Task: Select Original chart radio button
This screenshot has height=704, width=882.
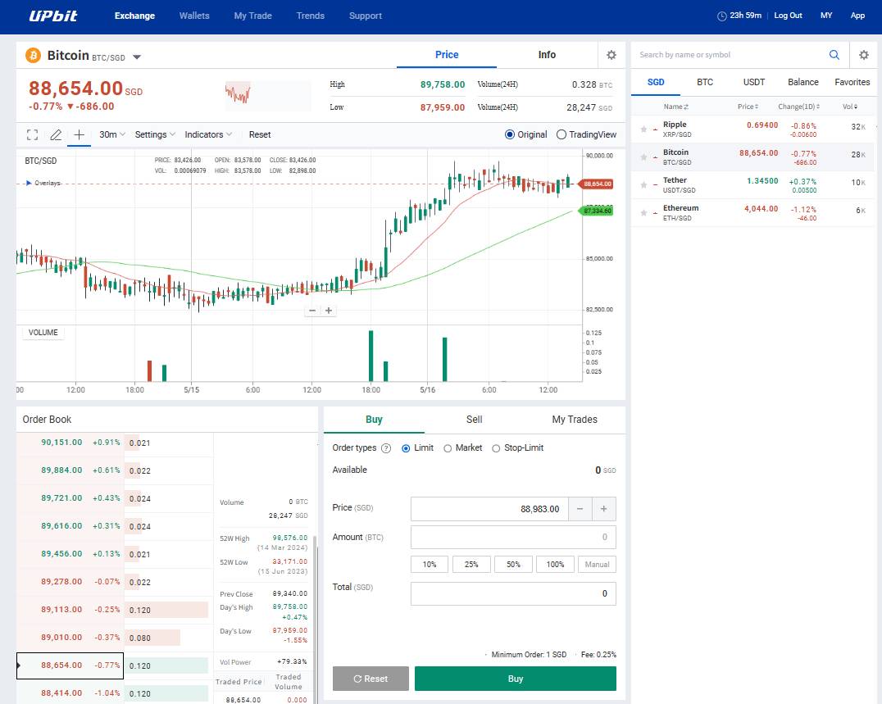Action: 510,134
